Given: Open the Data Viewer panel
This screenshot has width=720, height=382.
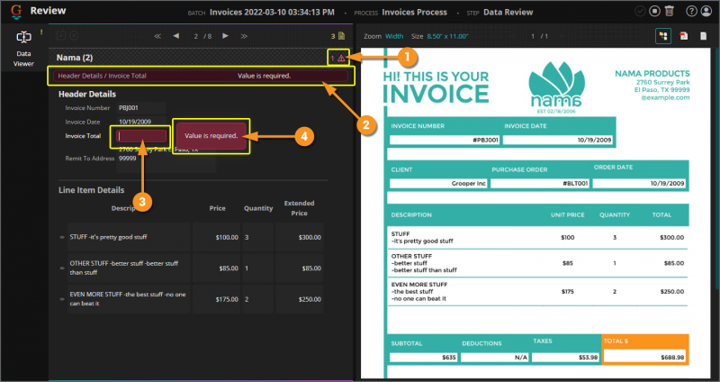Looking at the screenshot, I should point(23,49).
